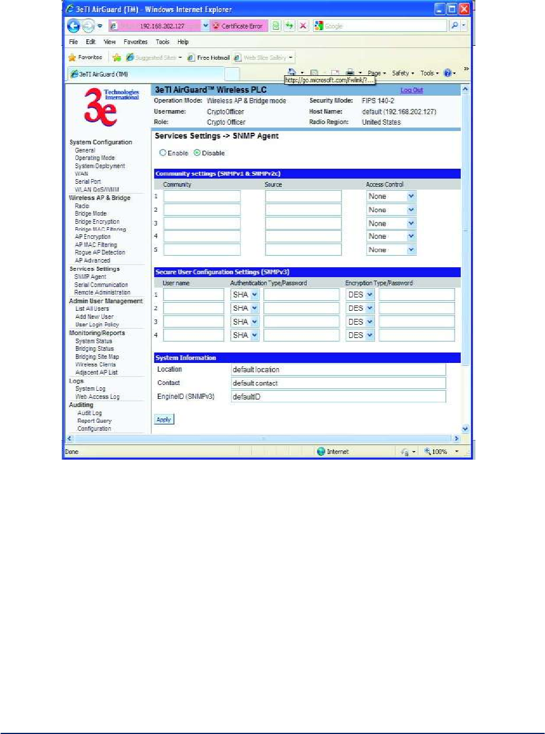545x734 pixels.
Task: Click the Log Out link
Action: click(412, 90)
